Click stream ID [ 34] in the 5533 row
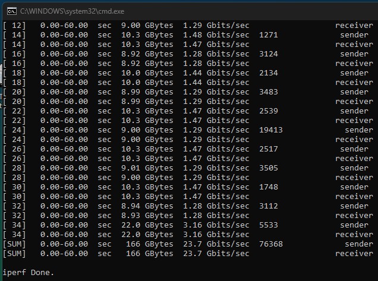The height and width of the screenshot is (281, 378). pos(14,225)
